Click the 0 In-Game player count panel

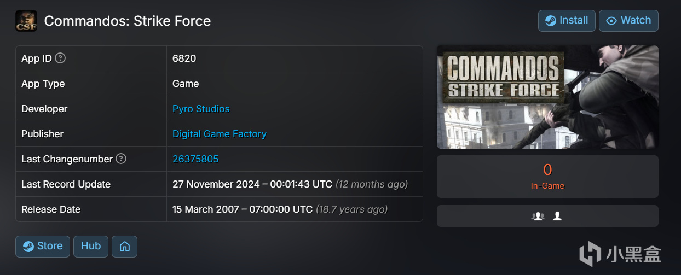tap(547, 177)
